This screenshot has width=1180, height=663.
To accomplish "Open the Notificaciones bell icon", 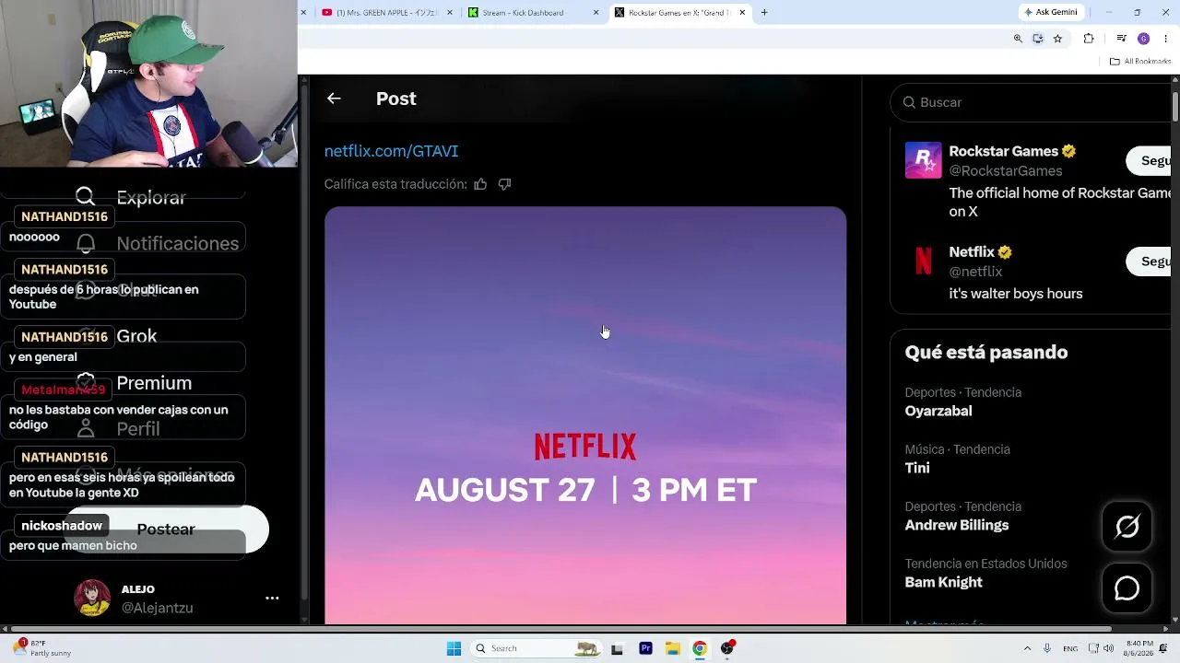I will (86, 243).
